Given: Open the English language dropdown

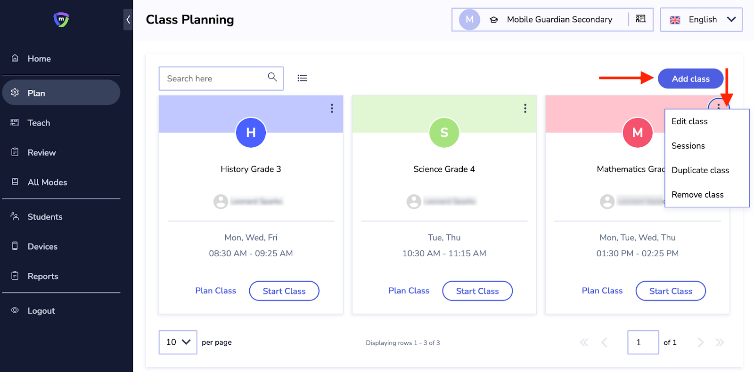Looking at the screenshot, I should click(x=701, y=20).
